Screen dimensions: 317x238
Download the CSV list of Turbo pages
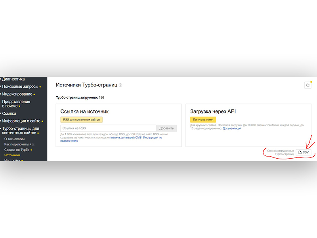tap(304, 152)
